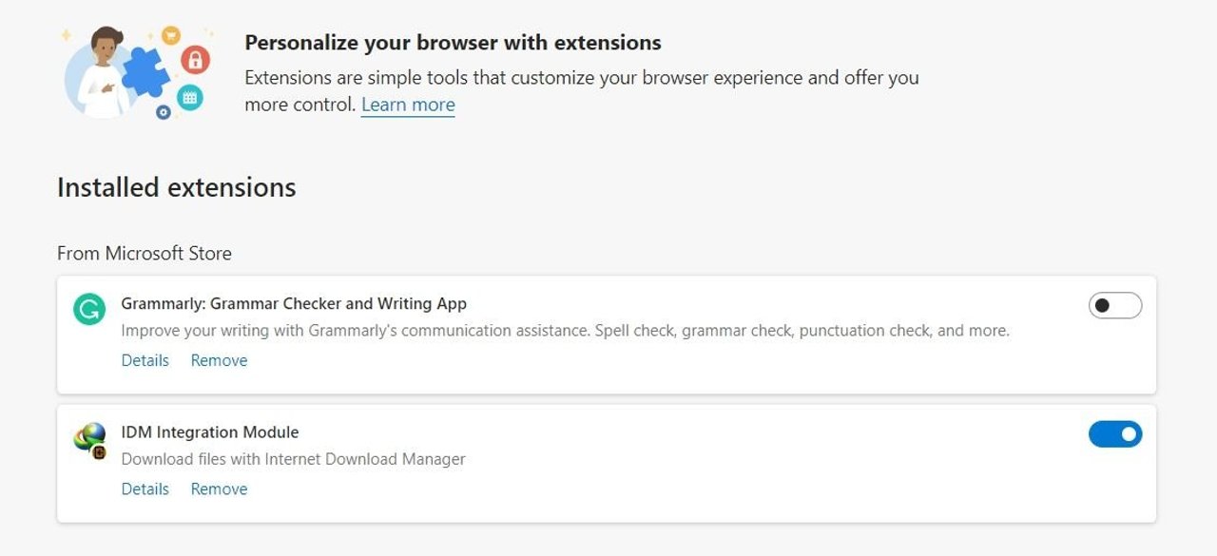Click the Grammarly: Grammar Checker title text

click(294, 304)
